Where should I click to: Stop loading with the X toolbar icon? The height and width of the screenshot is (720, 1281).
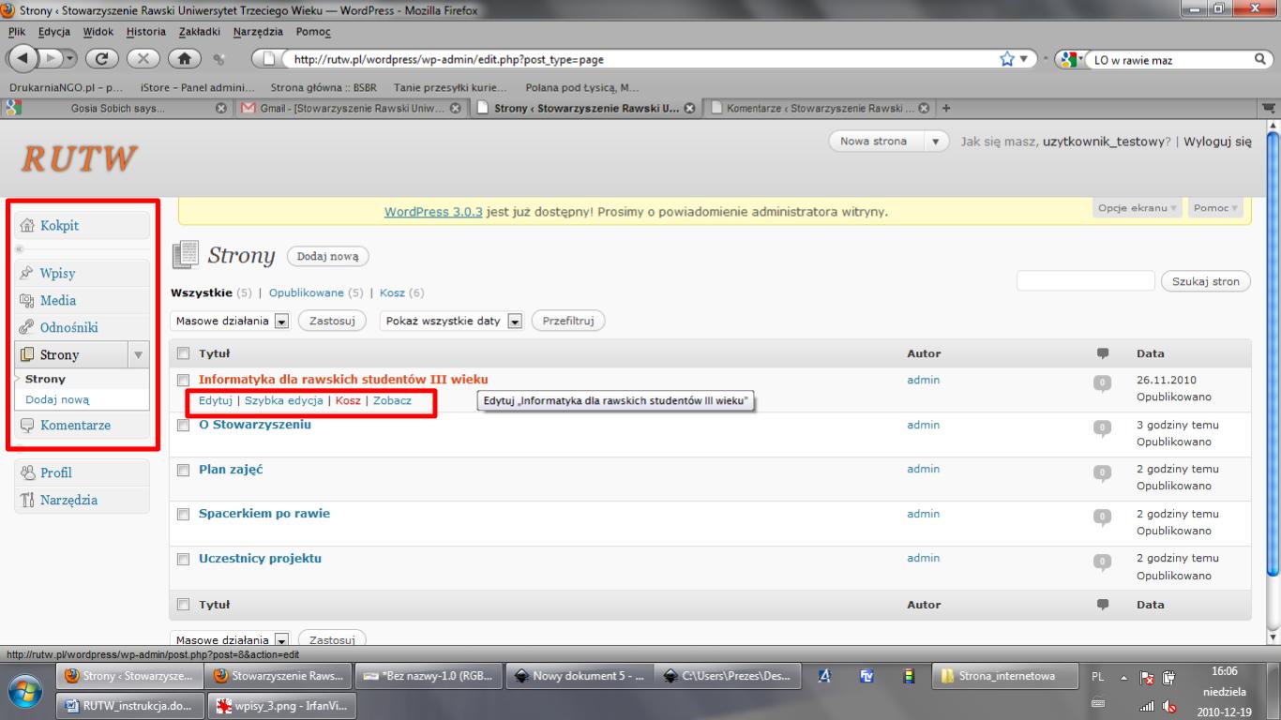click(x=143, y=58)
